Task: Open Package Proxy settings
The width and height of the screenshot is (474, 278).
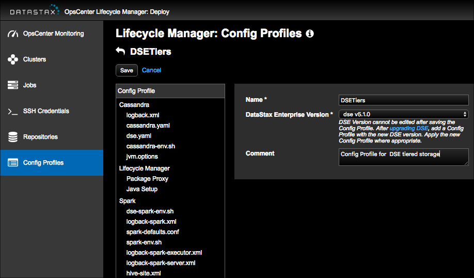Action: pyautogui.click(x=147, y=179)
